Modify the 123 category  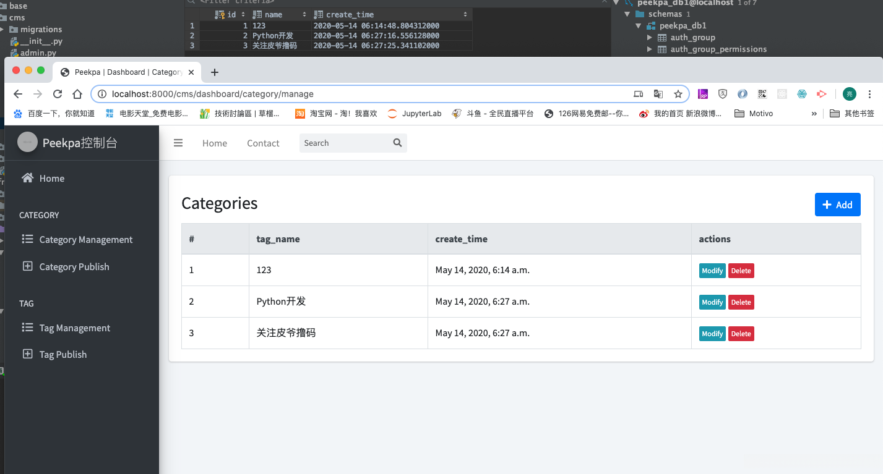click(x=712, y=271)
